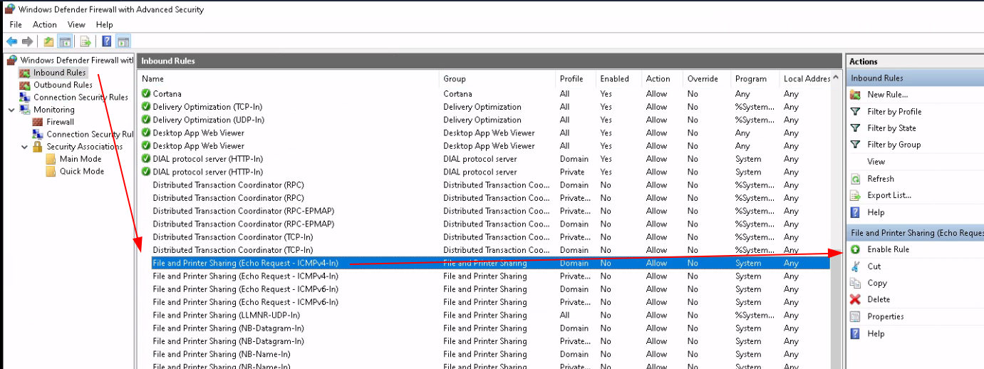The height and width of the screenshot is (369, 984).
Task: Open the Action menu
Action: pyautogui.click(x=45, y=24)
